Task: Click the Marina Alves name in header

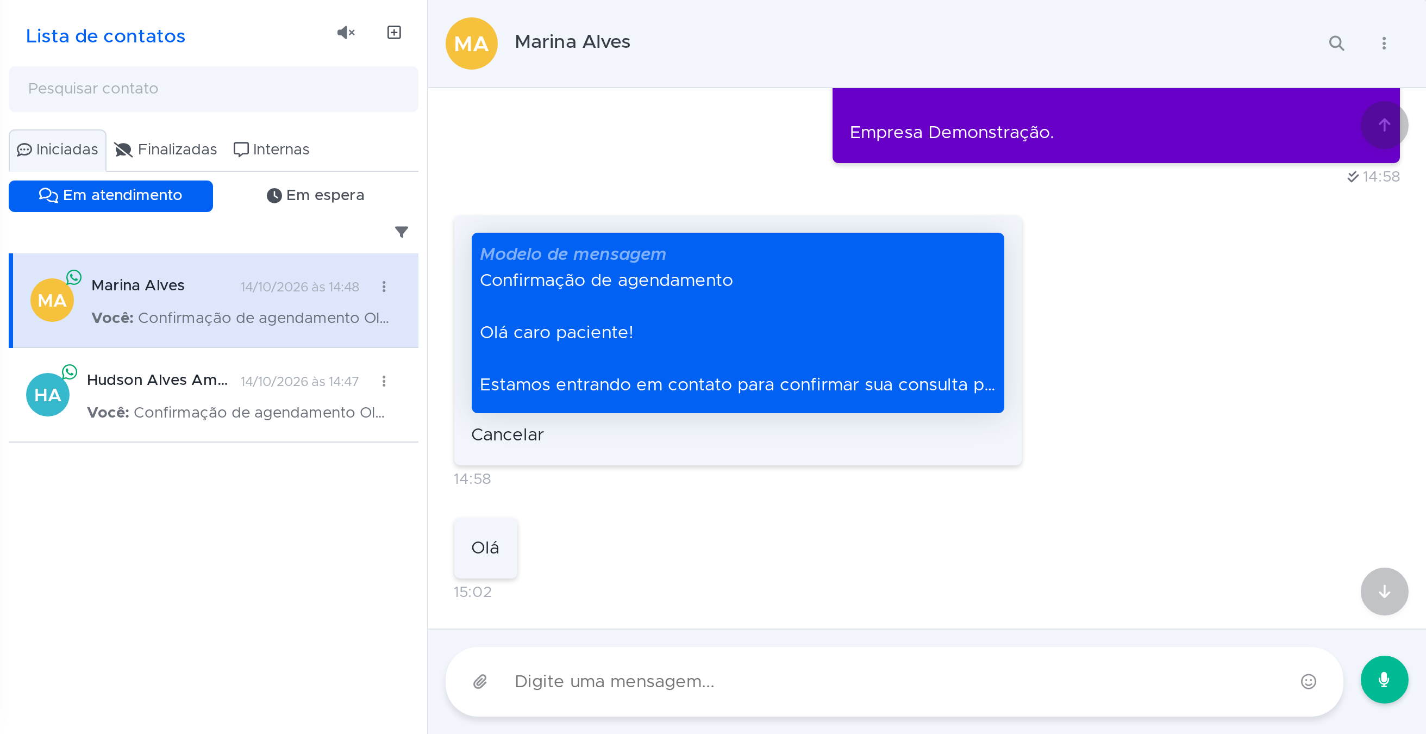Action: (572, 42)
